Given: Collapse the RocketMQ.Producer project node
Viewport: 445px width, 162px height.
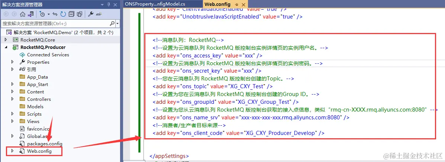Looking at the screenshot, I should (x=5, y=47).
